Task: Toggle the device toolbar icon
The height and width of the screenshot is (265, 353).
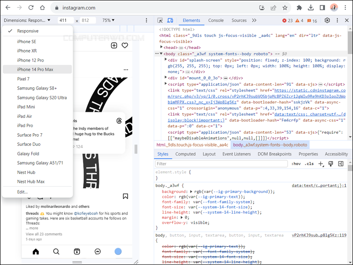Action: pyautogui.click(x=170, y=20)
